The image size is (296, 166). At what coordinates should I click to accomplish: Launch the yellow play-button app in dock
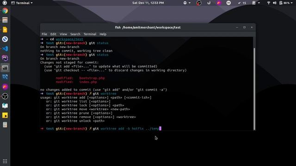(5, 115)
